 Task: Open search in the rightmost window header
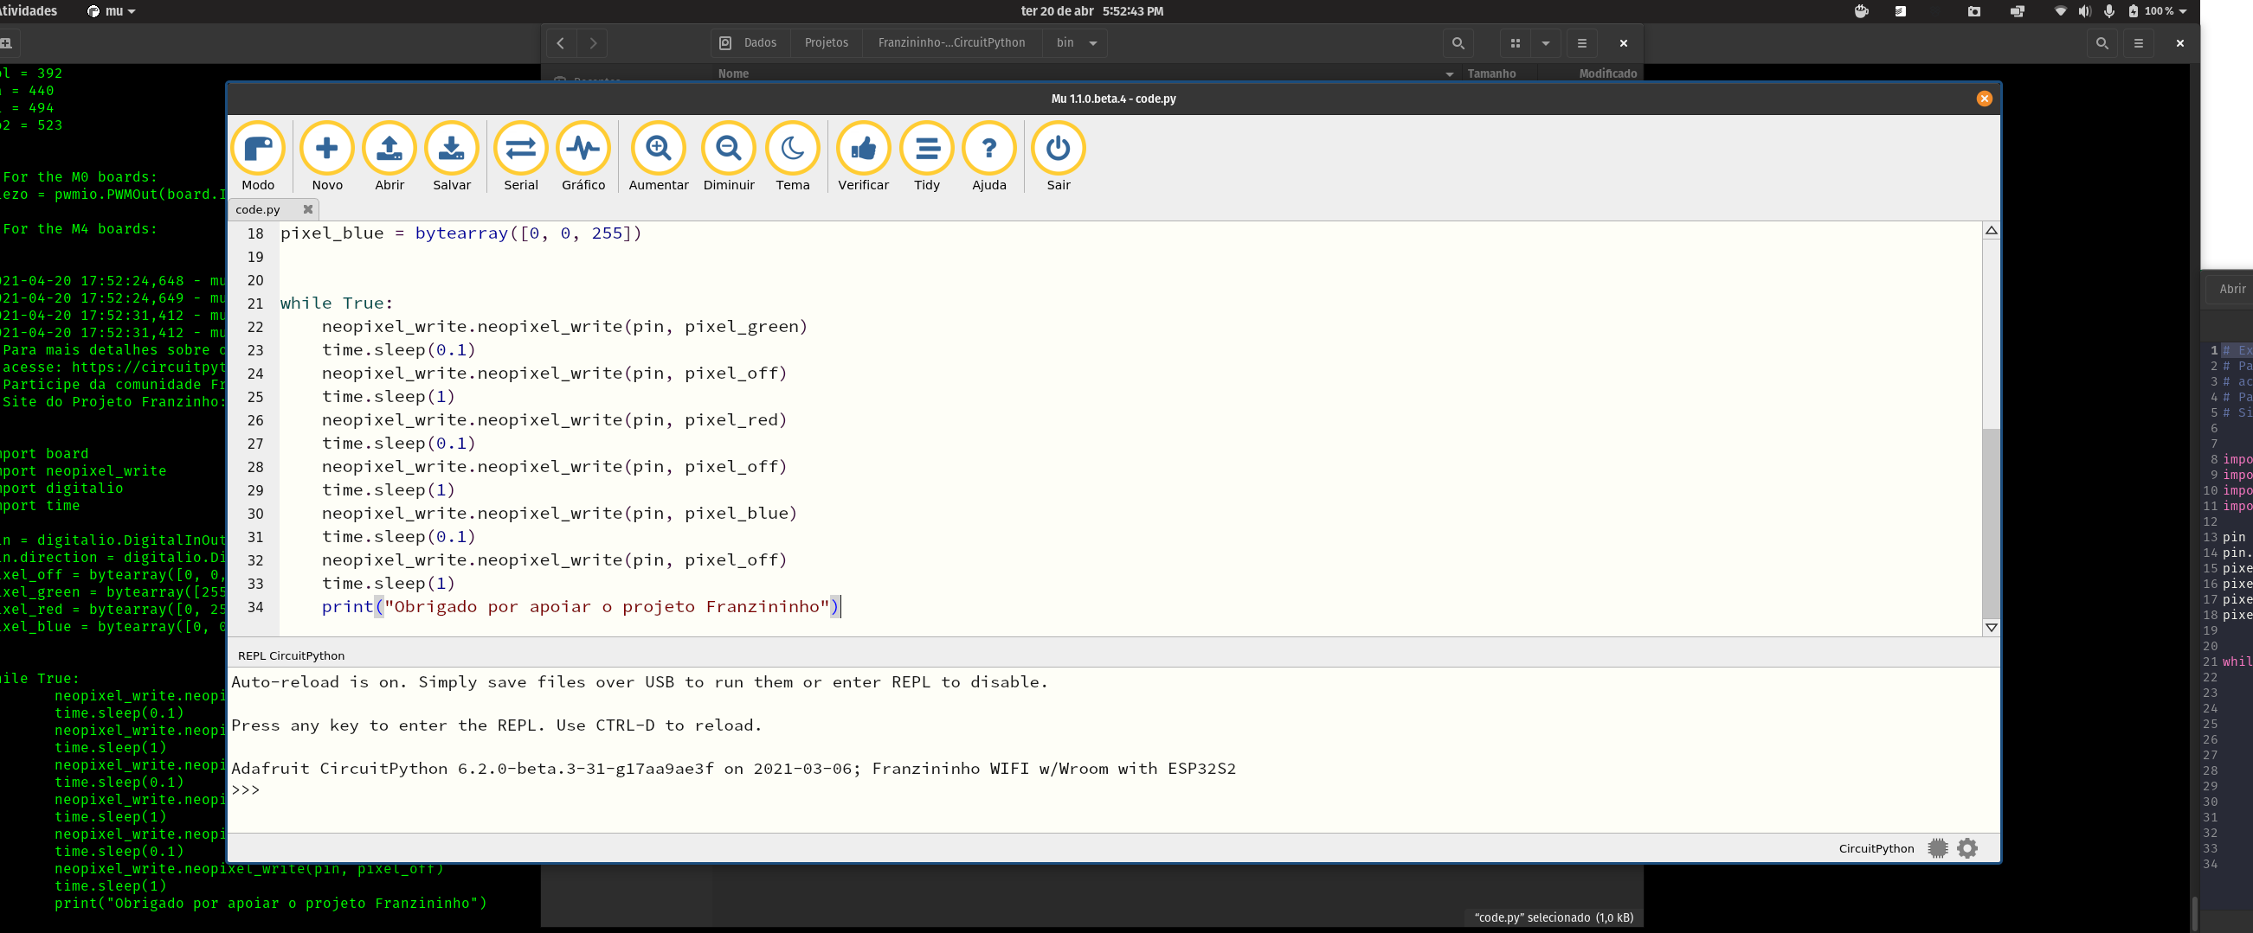2102,43
